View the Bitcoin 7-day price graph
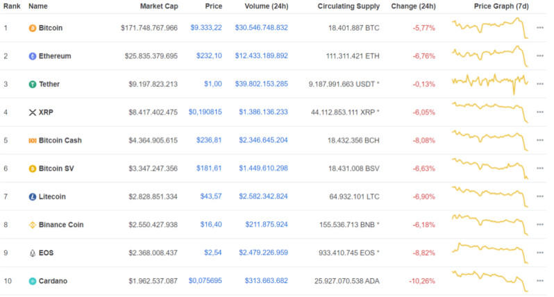 pyautogui.click(x=489, y=28)
